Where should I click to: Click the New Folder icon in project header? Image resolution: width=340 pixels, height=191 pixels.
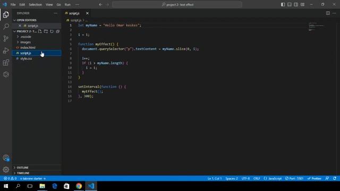point(46,31)
